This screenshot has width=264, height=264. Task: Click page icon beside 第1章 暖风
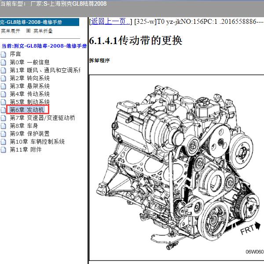[3, 70]
